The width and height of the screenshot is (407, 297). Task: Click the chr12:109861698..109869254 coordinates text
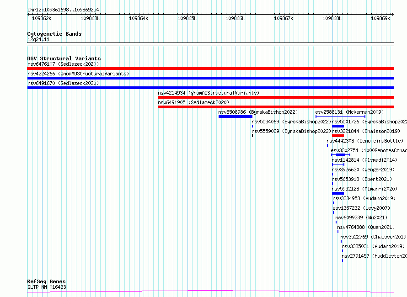(63, 10)
